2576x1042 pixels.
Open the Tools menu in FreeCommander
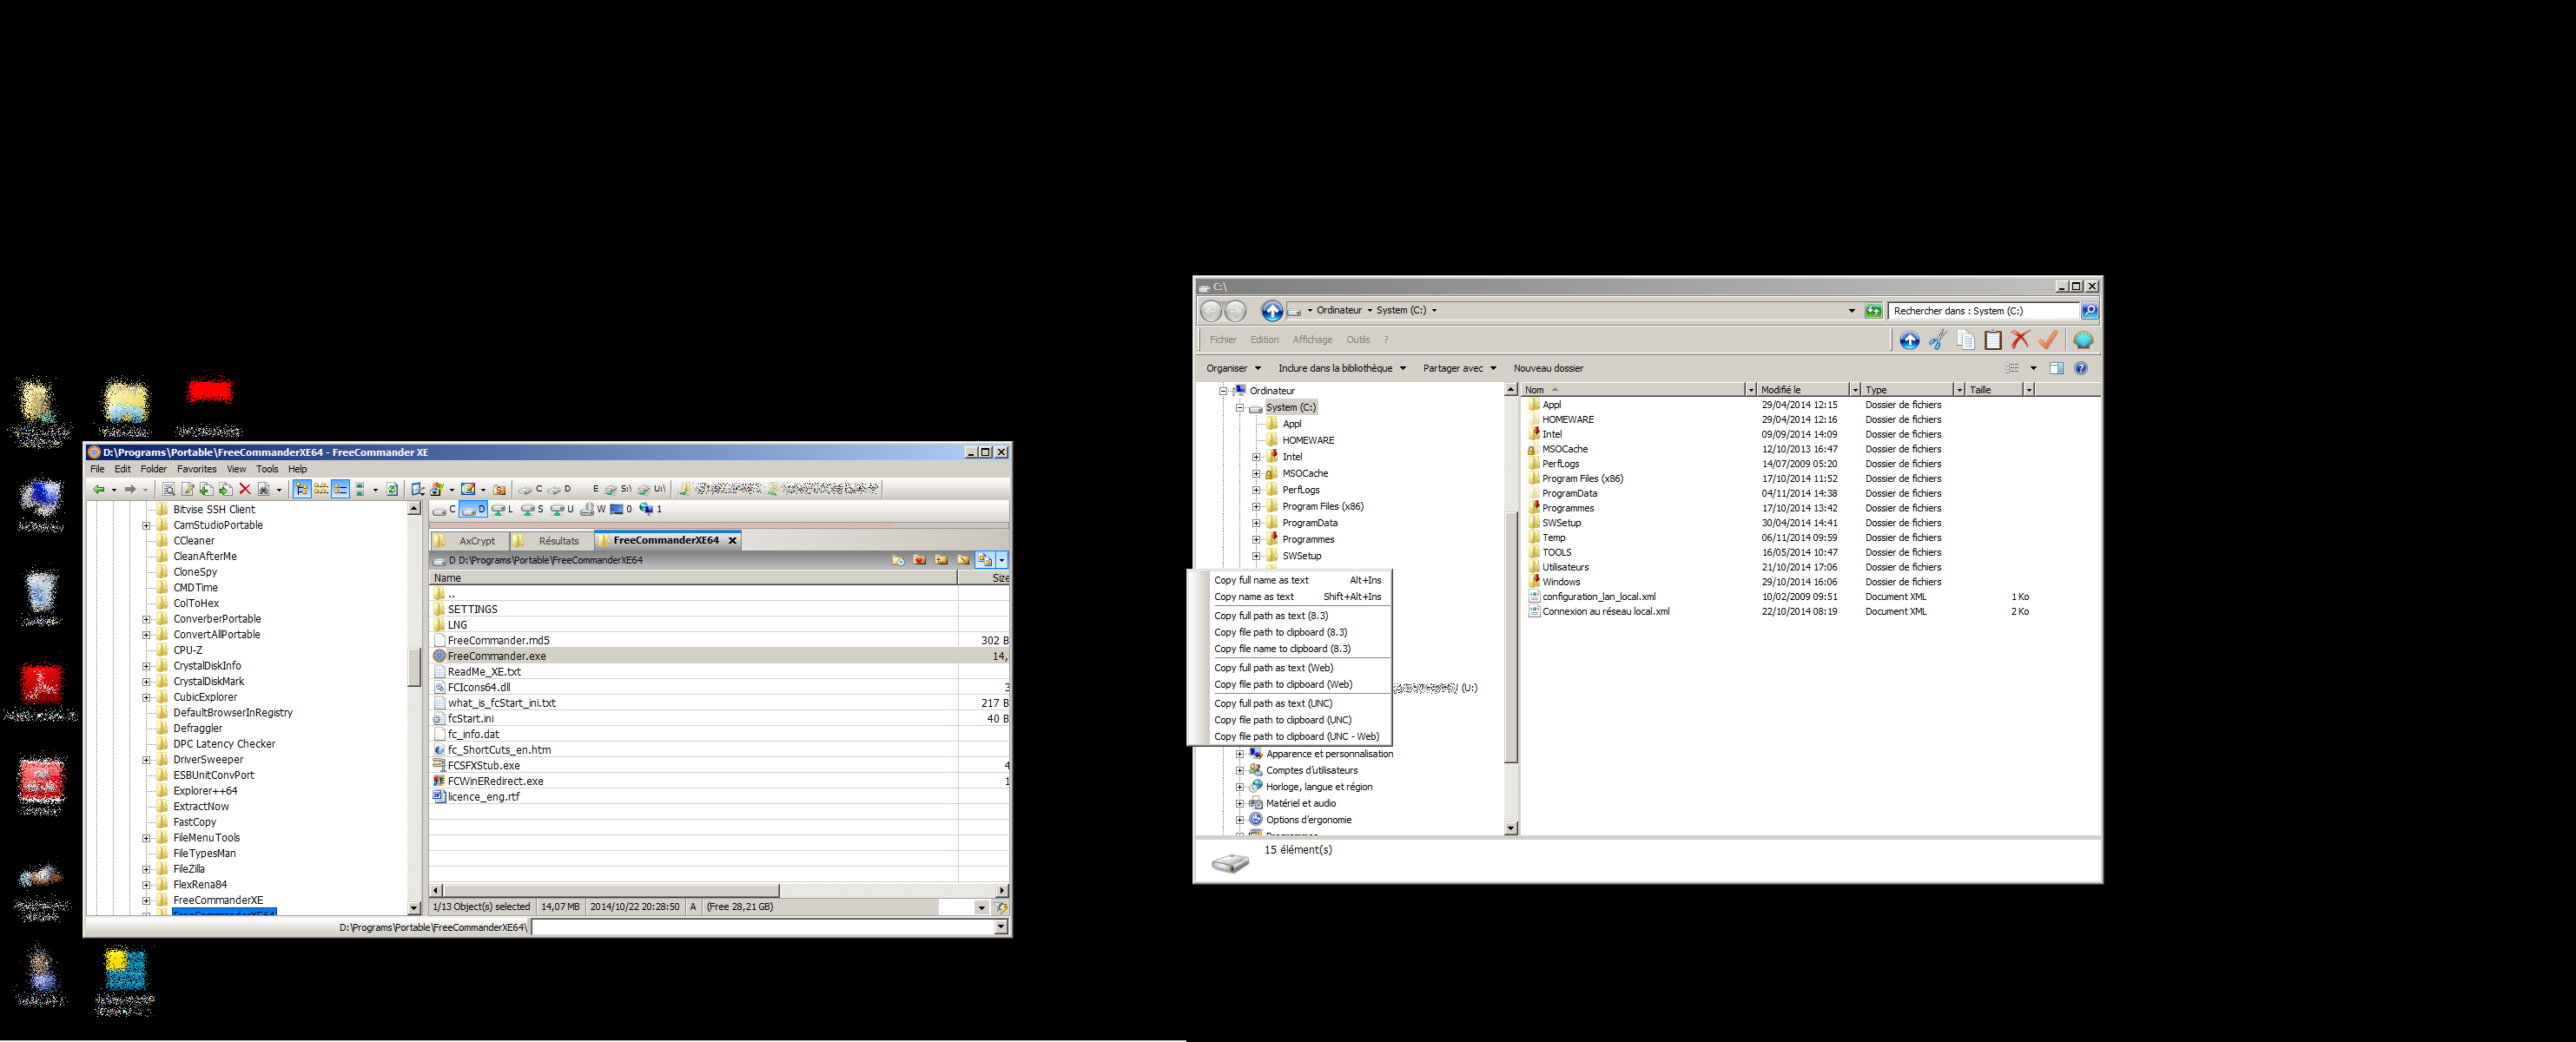[x=267, y=469]
